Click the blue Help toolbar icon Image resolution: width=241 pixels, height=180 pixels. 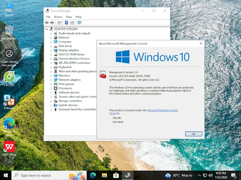[x=67, y=23]
